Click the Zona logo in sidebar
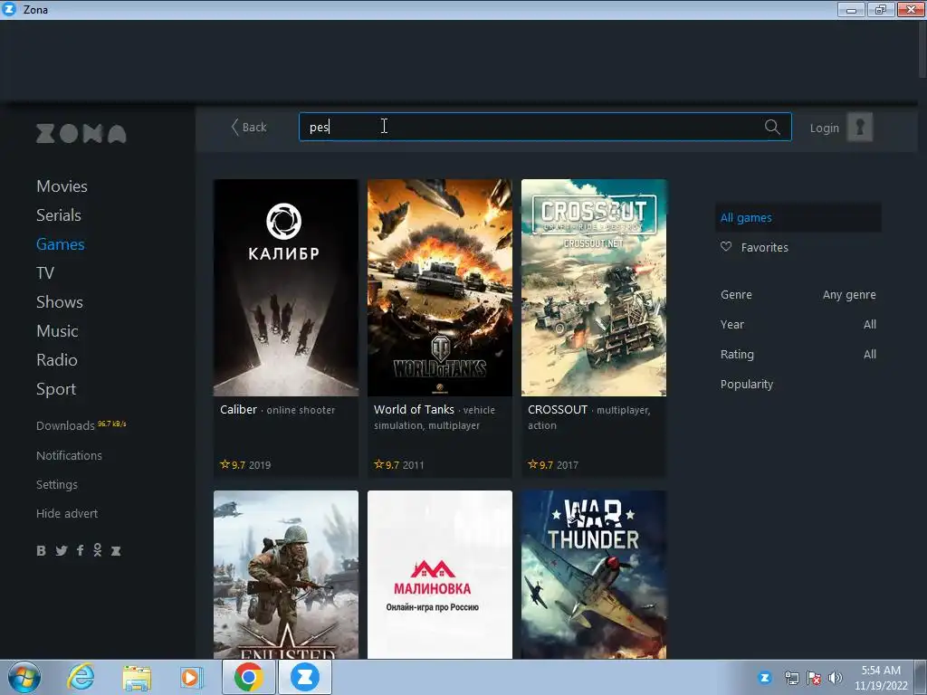Viewport: 927px width, 695px height. [81, 134]
